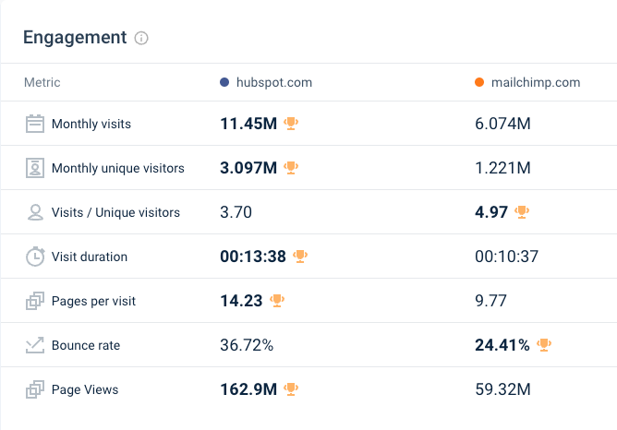Image resolution: width=617 pixels, height=430 pixels.
Task: Click the Pages per visit label
Action: tap(93, 301)
